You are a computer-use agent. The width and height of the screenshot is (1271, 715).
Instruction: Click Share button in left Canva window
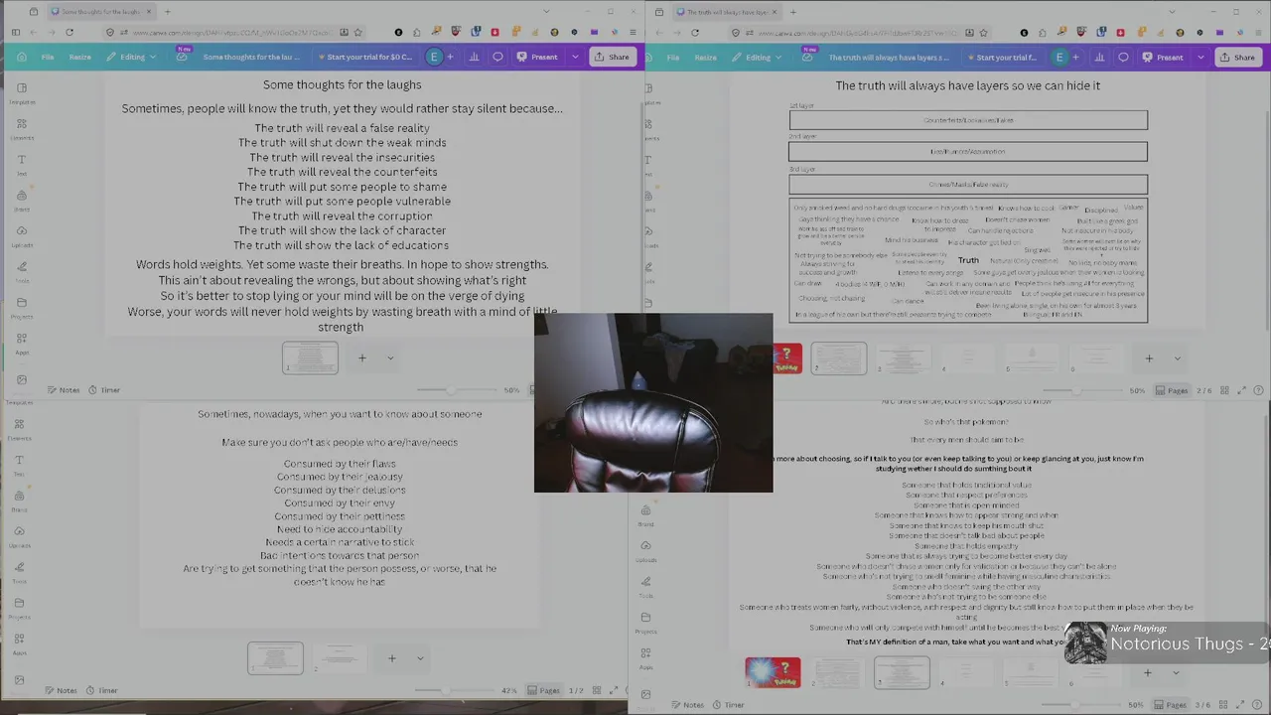click(612, 57)
